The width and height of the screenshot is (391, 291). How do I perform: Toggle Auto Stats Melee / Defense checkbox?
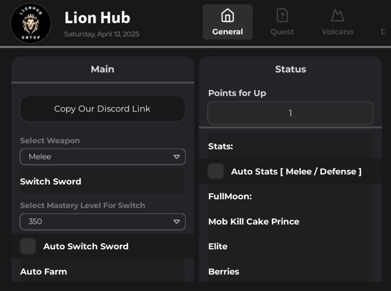click(x=216, y=171)
